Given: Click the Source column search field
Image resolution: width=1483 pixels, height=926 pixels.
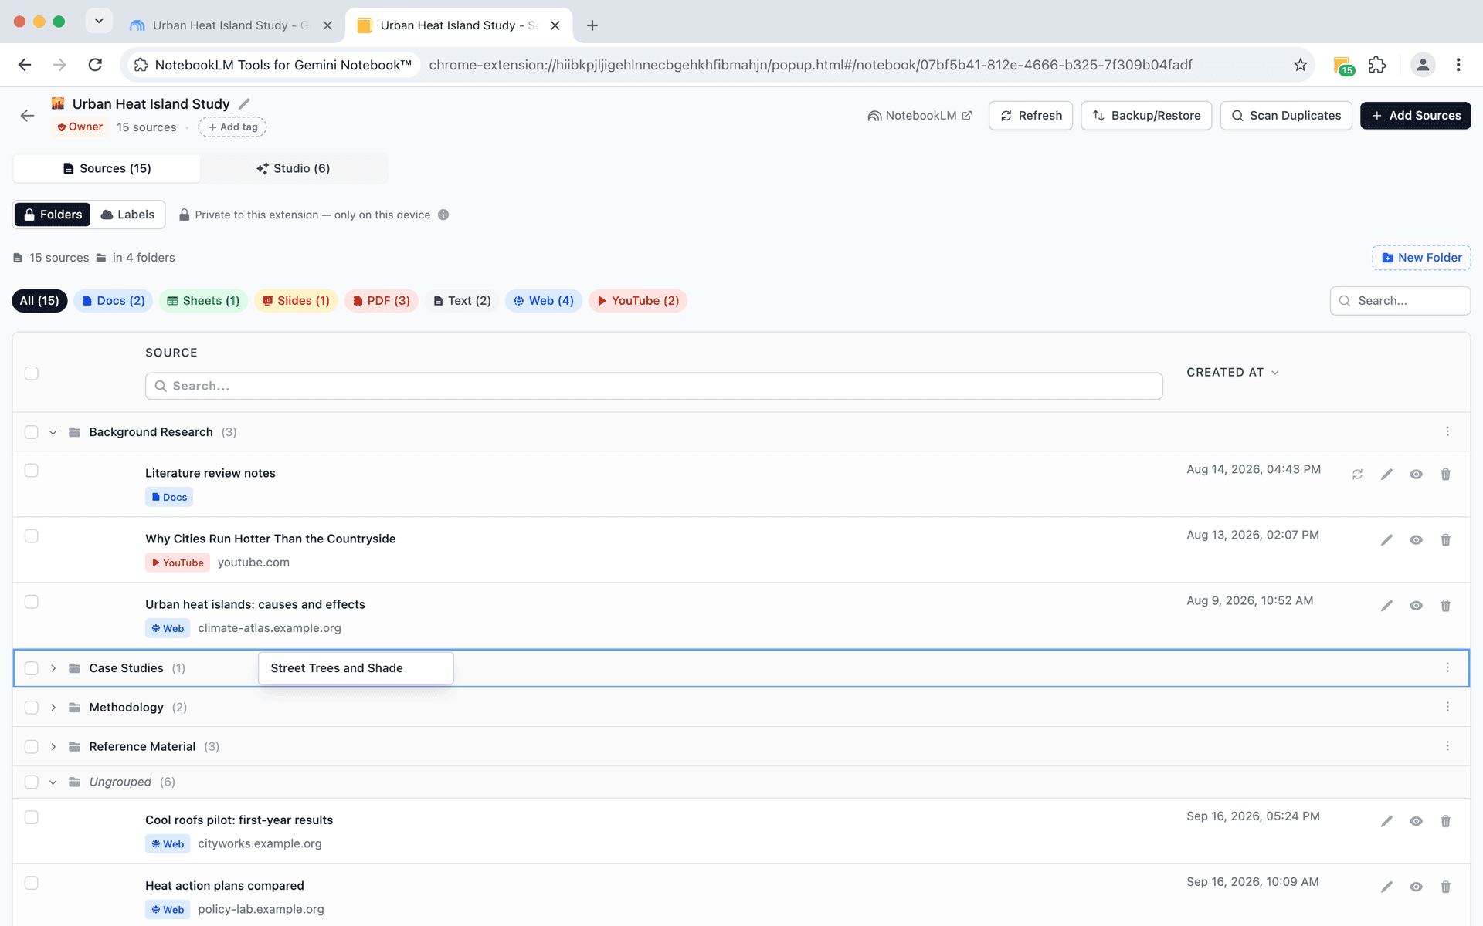Looking at the screenshot, I should (x=653, y=386).
